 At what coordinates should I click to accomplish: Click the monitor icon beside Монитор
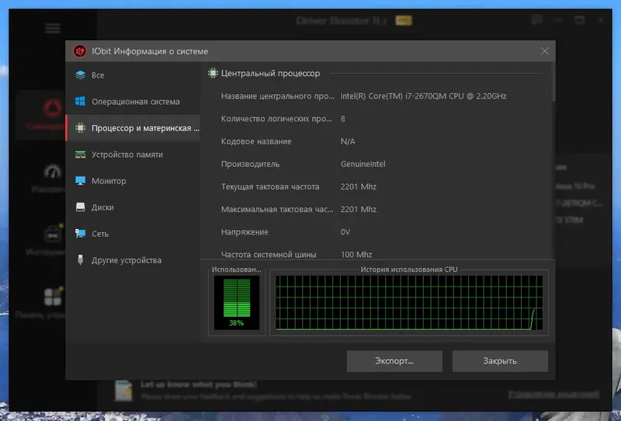[81, 181]
